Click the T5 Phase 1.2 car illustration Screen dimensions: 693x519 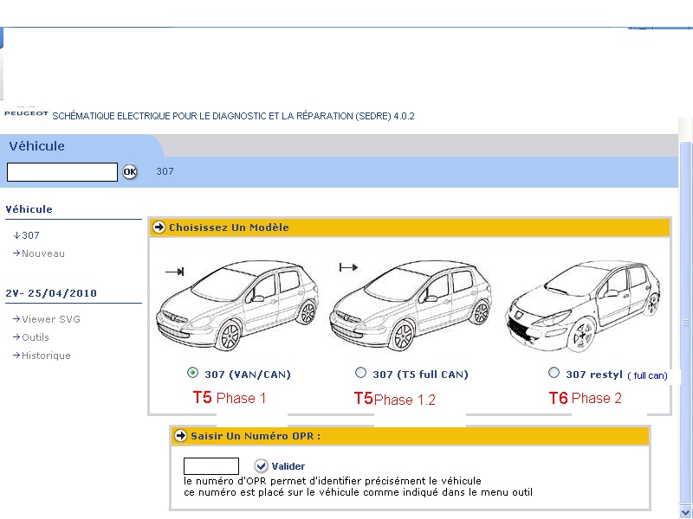pyautogui.click(x=411, y=306)
